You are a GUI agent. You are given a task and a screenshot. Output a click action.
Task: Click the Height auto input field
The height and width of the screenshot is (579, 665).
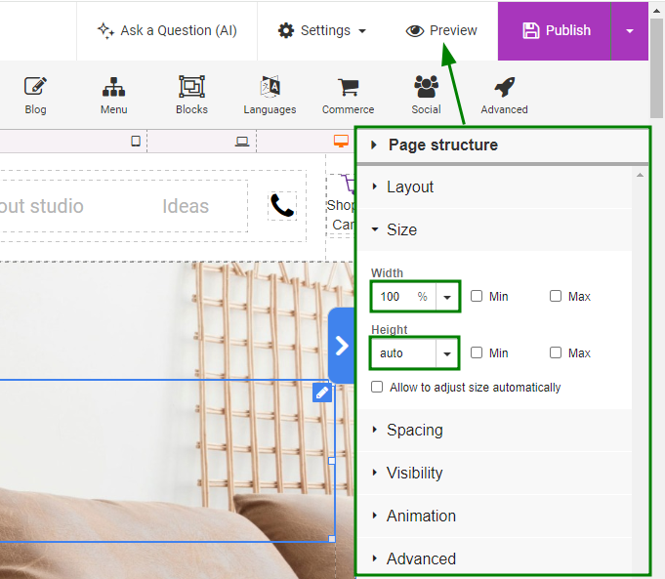coord(403,352)
